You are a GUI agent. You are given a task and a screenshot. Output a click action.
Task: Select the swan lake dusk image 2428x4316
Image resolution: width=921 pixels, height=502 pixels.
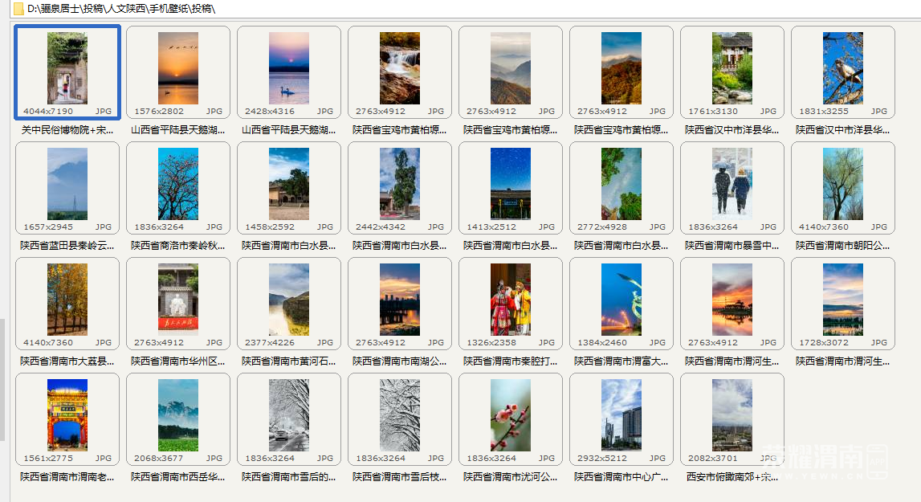(x=289, y=68)
